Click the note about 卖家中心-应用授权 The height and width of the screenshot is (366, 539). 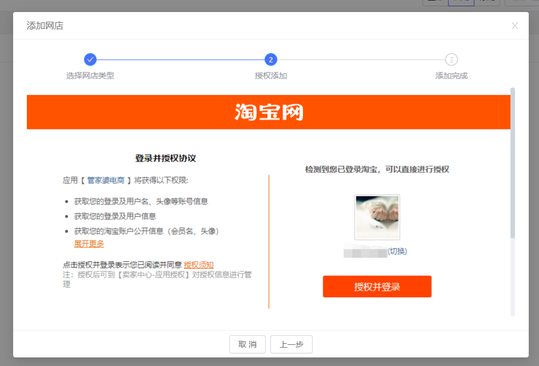(158, 280)
